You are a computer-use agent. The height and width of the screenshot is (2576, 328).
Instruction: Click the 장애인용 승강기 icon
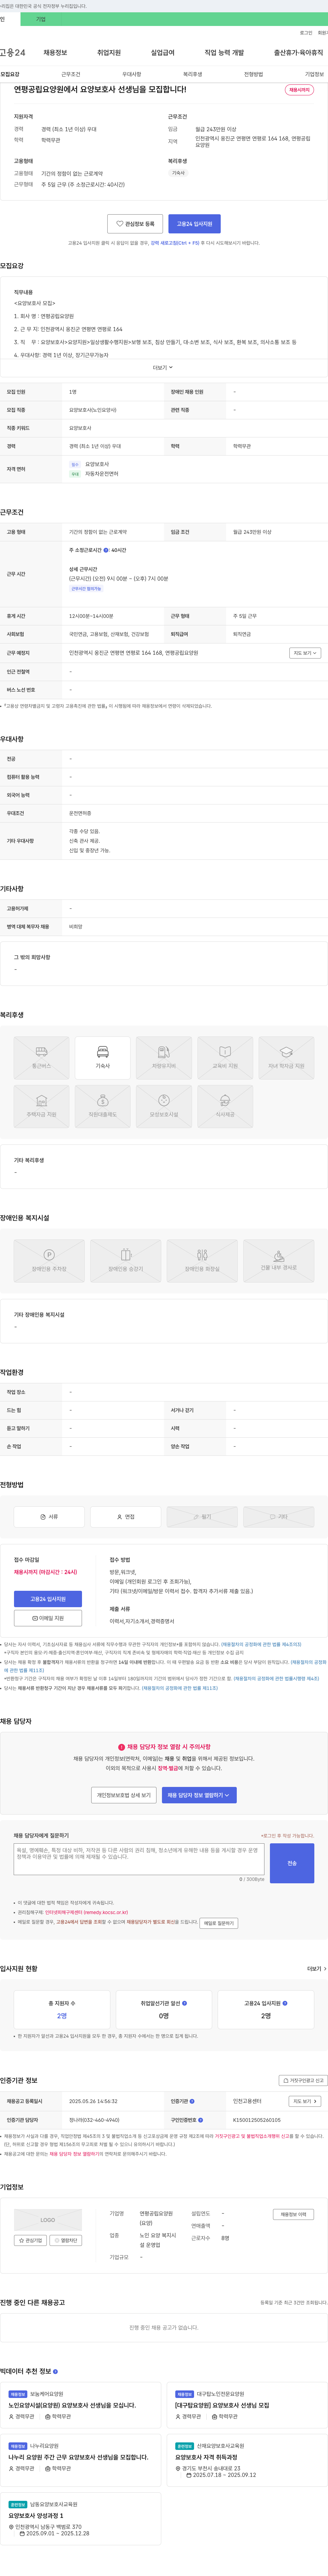click(x=125, y=1261)
